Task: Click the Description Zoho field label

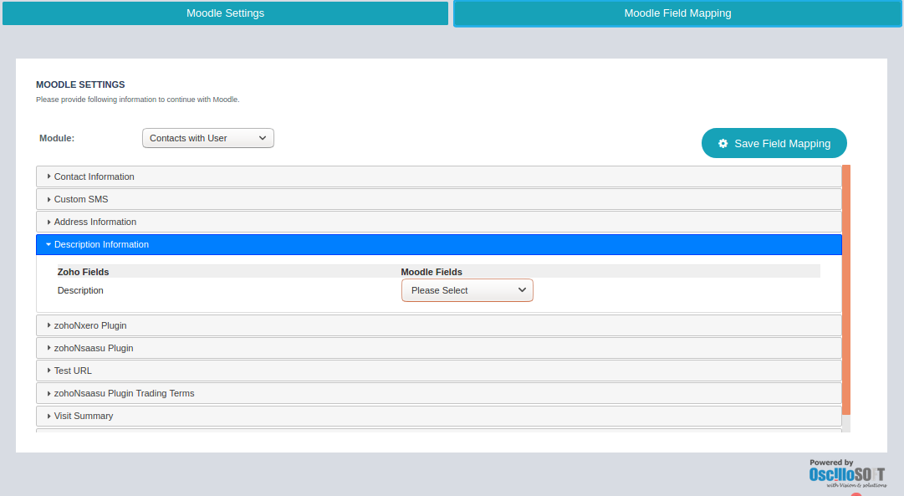Action: click(80, 290)
